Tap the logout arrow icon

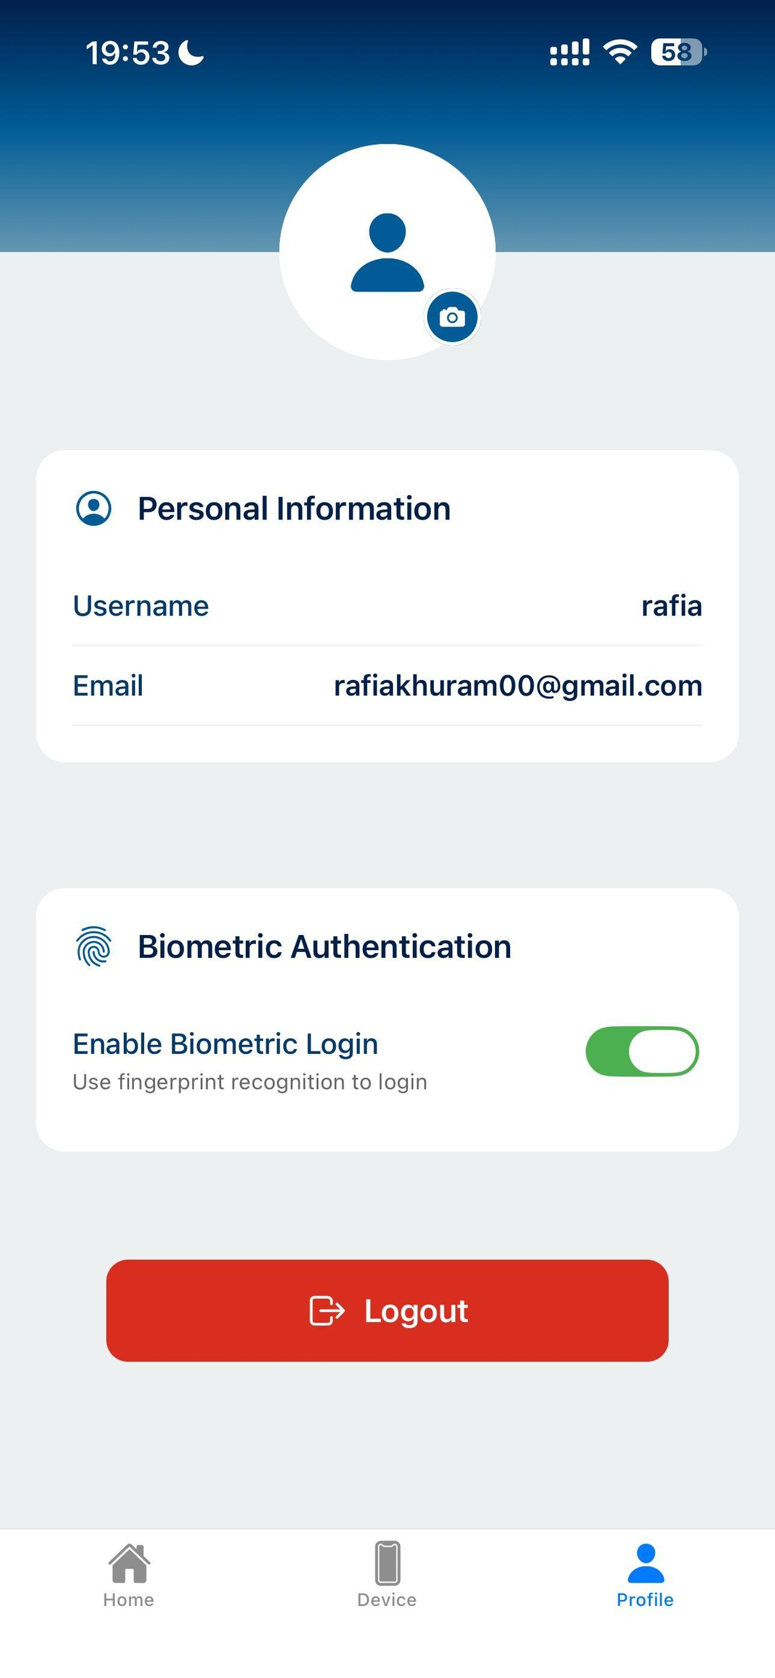pos(327,1311)
